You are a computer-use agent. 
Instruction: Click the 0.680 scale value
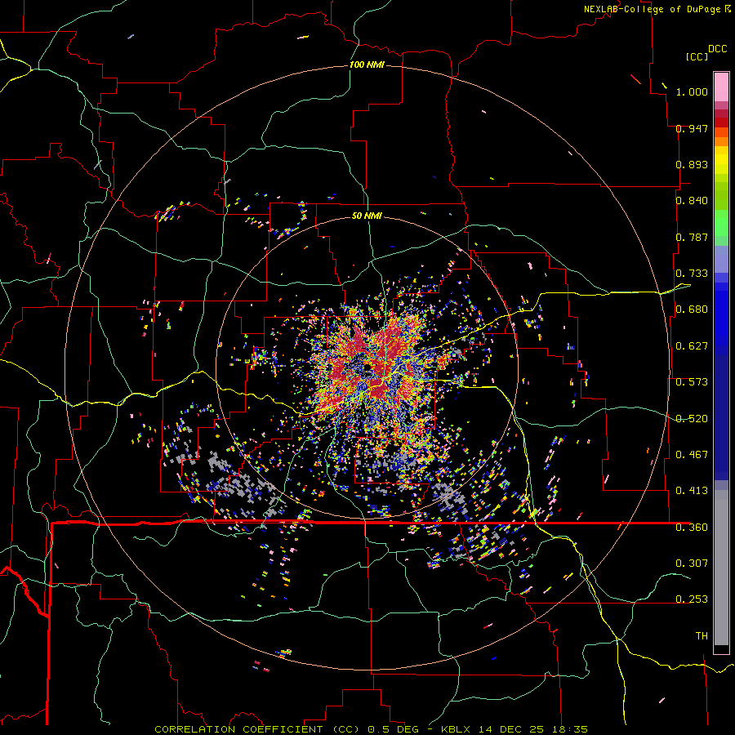(692, 310)
